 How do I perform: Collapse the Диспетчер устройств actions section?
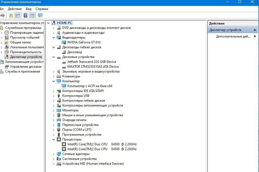point(254,30)
